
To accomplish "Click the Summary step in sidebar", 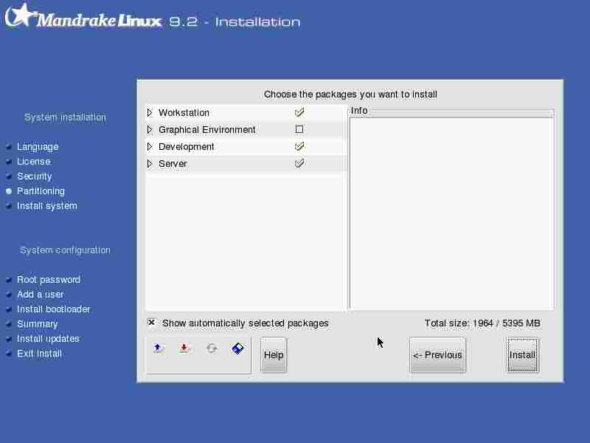I will coord(38,324).
